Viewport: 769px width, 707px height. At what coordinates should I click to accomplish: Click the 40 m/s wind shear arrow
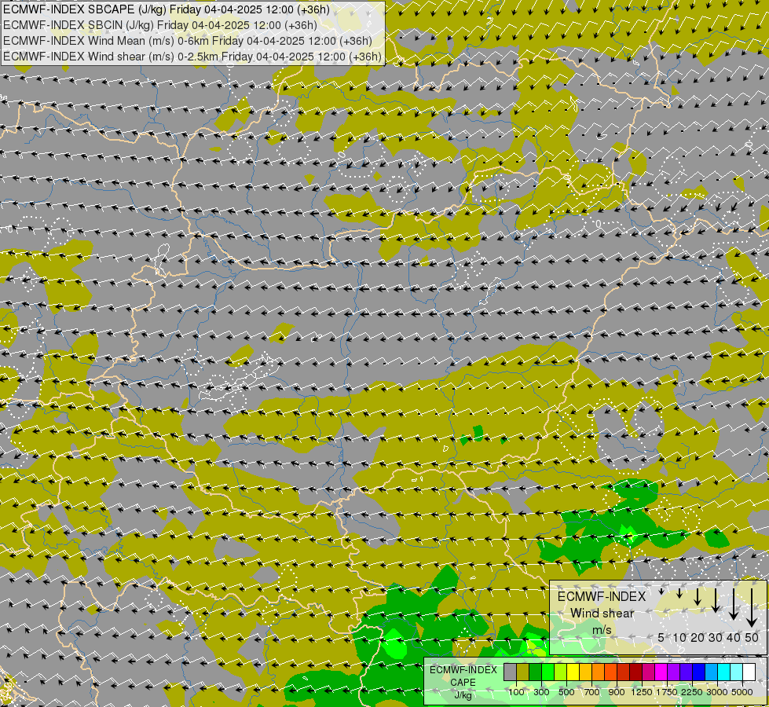(734, 604)
